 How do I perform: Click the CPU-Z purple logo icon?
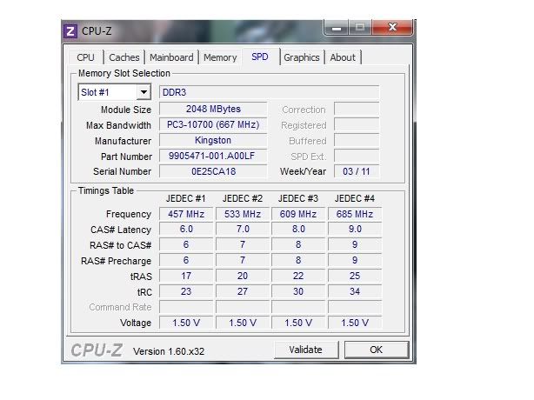(70, 31)
